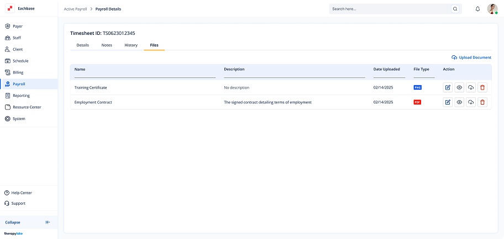The width and height of the screenshot is (504, 239).
Task: Delete the Employment Contract file
Action: pyautogui.click(x=482, y=102)
